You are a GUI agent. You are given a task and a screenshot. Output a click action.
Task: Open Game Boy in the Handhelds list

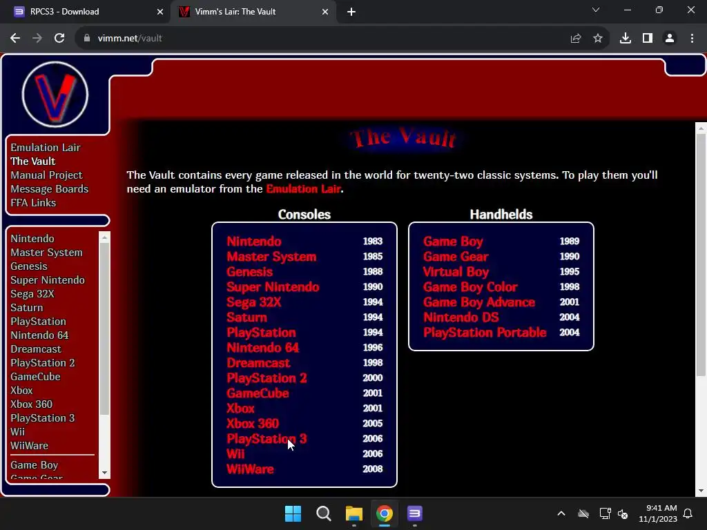(453, 241)
